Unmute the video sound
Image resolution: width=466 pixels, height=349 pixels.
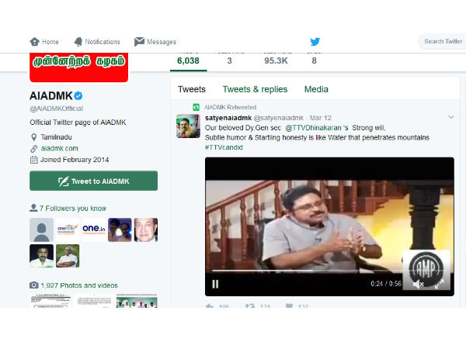pyautogui.click(x=418, y=284)
